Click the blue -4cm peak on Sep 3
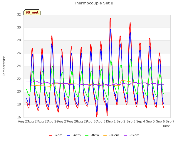 130,32
